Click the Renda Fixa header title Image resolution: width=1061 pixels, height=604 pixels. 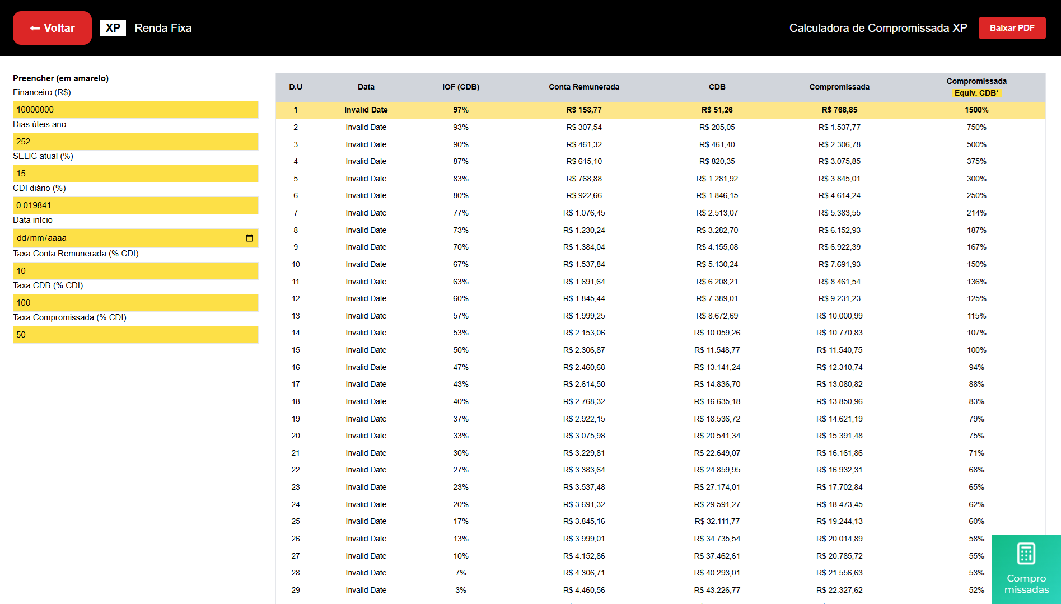click(163, 28)
